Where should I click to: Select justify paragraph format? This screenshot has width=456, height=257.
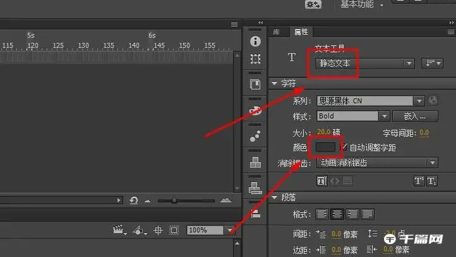(368, 214)
